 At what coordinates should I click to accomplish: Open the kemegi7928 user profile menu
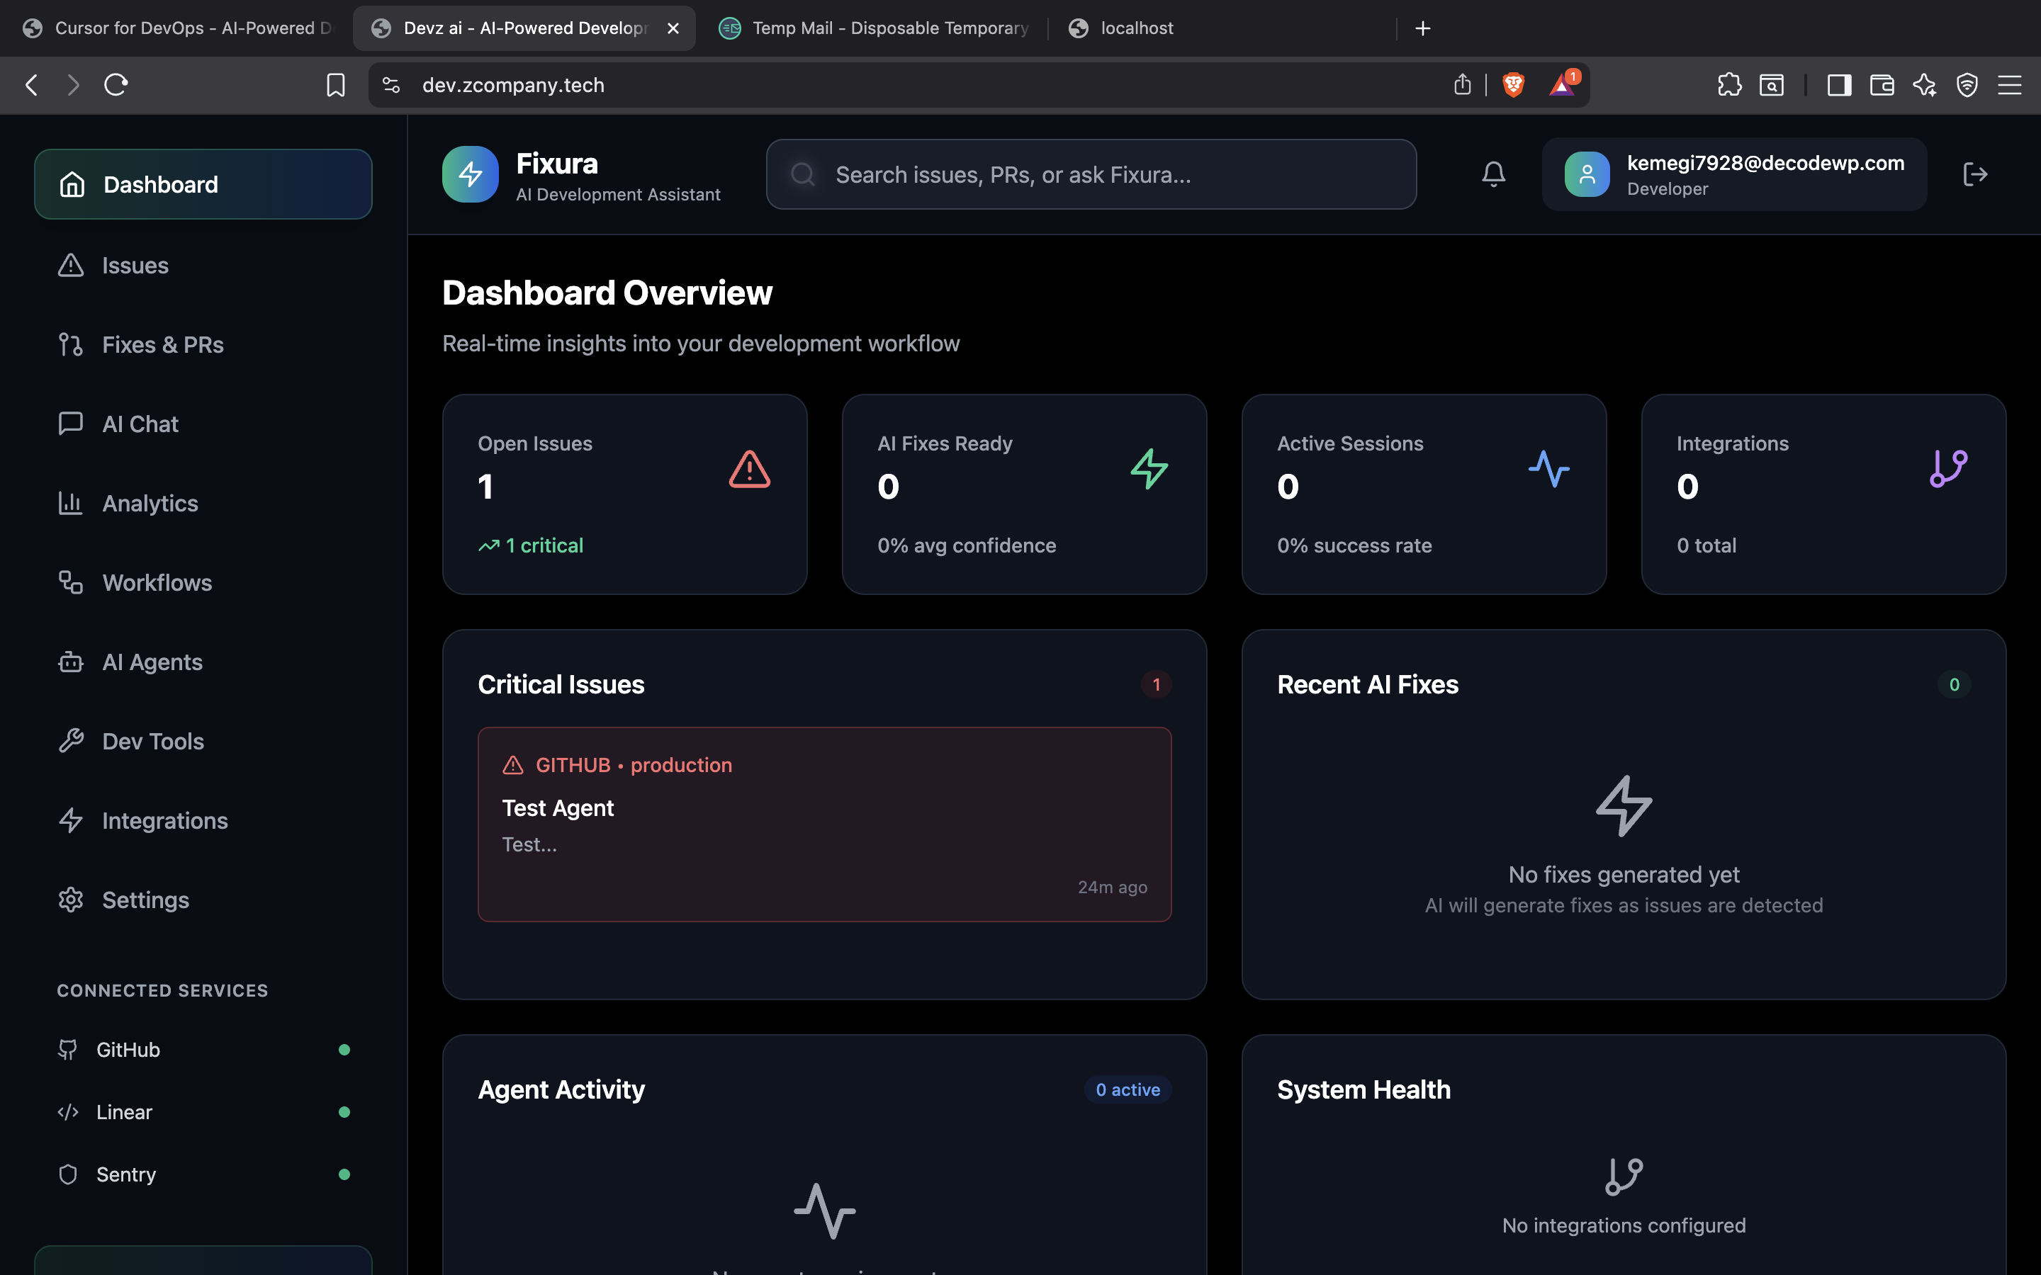(x=1734, y=174)
